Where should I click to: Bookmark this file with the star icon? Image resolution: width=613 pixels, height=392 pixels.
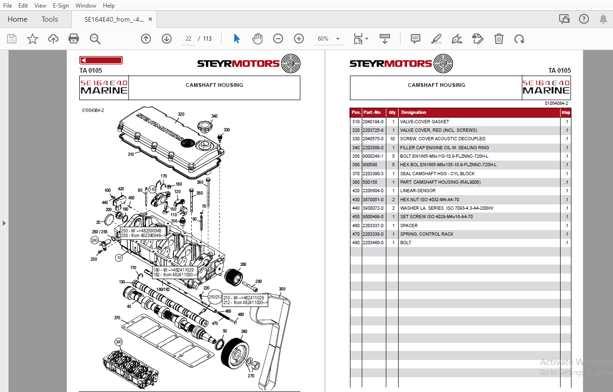coord(33,39)
